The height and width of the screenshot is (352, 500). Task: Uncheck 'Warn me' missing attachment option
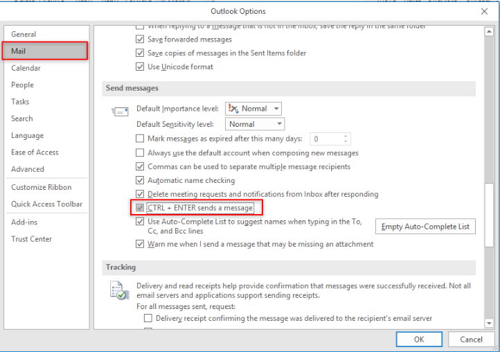(141, 244)
